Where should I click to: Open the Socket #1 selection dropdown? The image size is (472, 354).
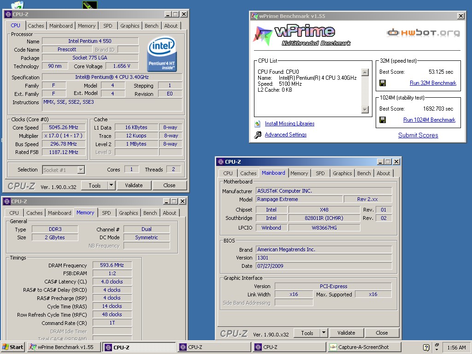[81, 170]
